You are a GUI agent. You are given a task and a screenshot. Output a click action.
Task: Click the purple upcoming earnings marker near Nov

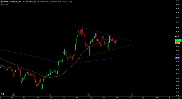[132, 95]
